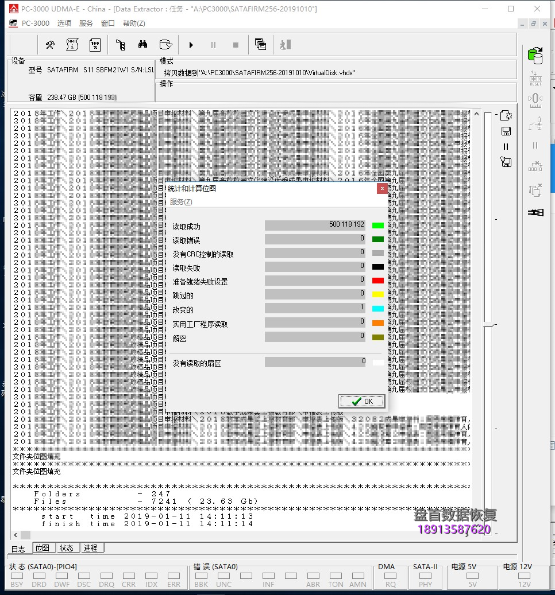
Task: Click the wrench-and-hammer tools icon
Action: (49, 44)
